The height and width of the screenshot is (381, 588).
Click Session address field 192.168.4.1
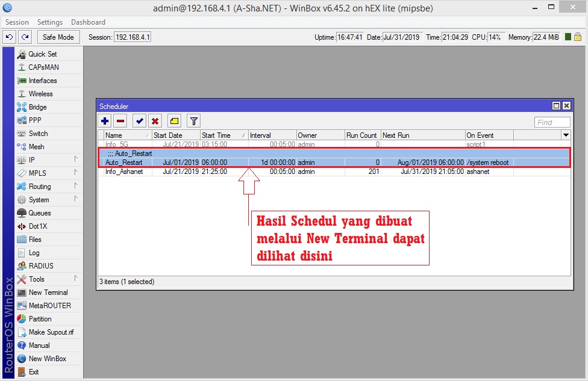click(133, 37)
